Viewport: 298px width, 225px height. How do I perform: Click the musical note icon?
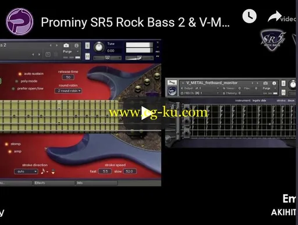tap(43, 172)
